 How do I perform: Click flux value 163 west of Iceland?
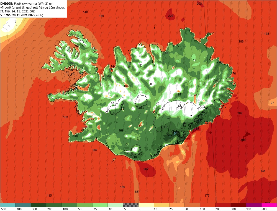[x=65, y=117]
